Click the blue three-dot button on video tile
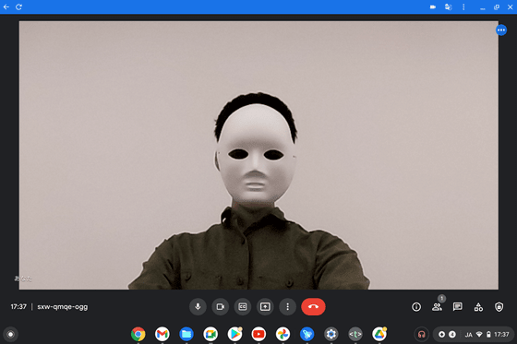 click(501, 30)
